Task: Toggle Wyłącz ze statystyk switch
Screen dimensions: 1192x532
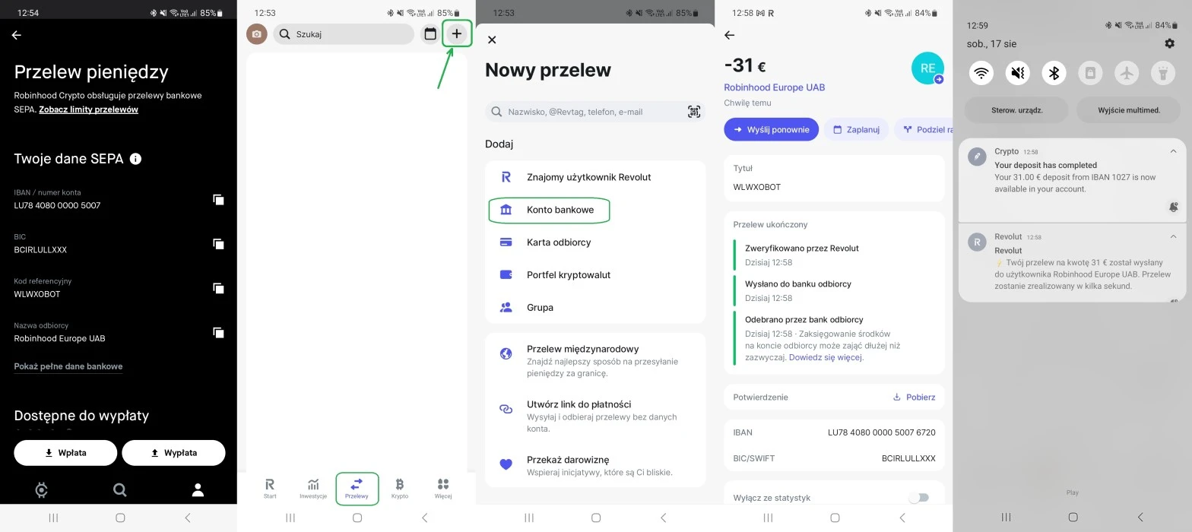Action: (919, 498)
